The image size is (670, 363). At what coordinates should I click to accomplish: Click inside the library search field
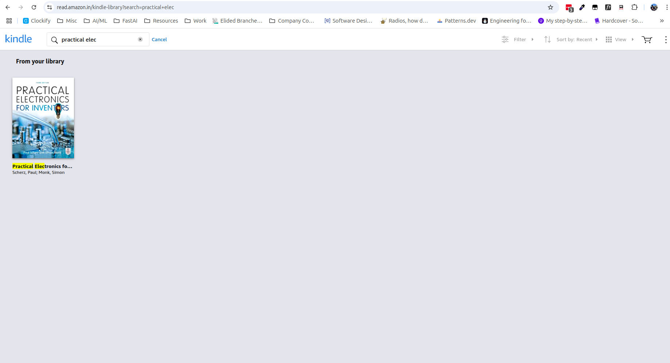(x=98, y=39)
